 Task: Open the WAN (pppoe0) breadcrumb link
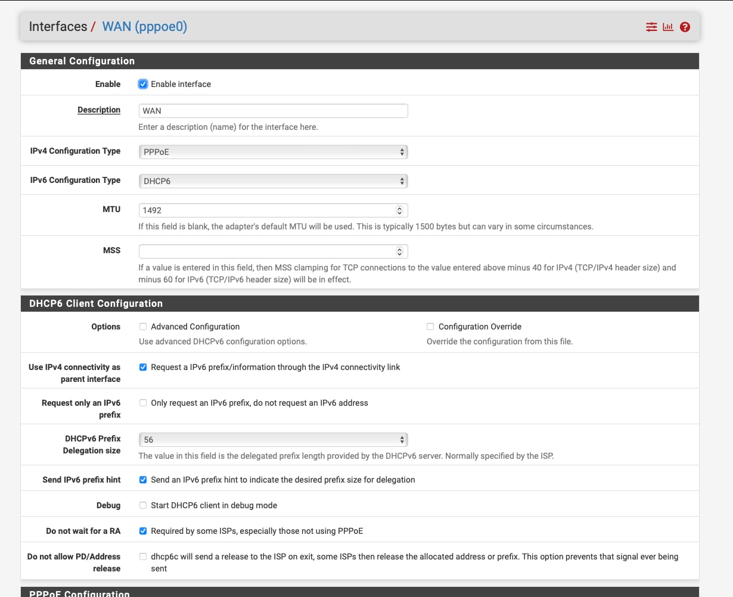144,27
